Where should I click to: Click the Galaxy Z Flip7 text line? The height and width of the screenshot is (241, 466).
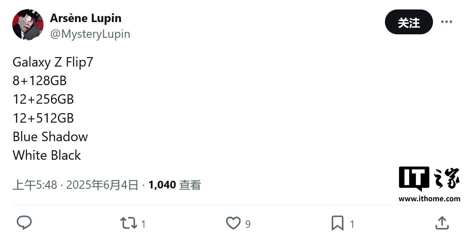point(53,62)
